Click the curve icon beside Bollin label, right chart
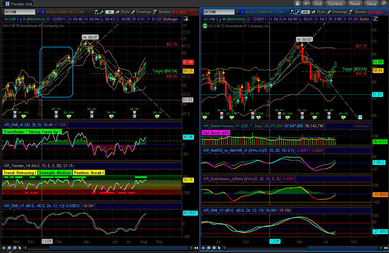Viewport: 389px width, 253px height. (375, 19)
